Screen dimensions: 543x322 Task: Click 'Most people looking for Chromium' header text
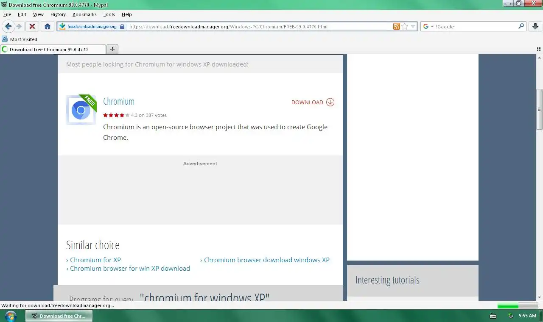click(157, 64)
